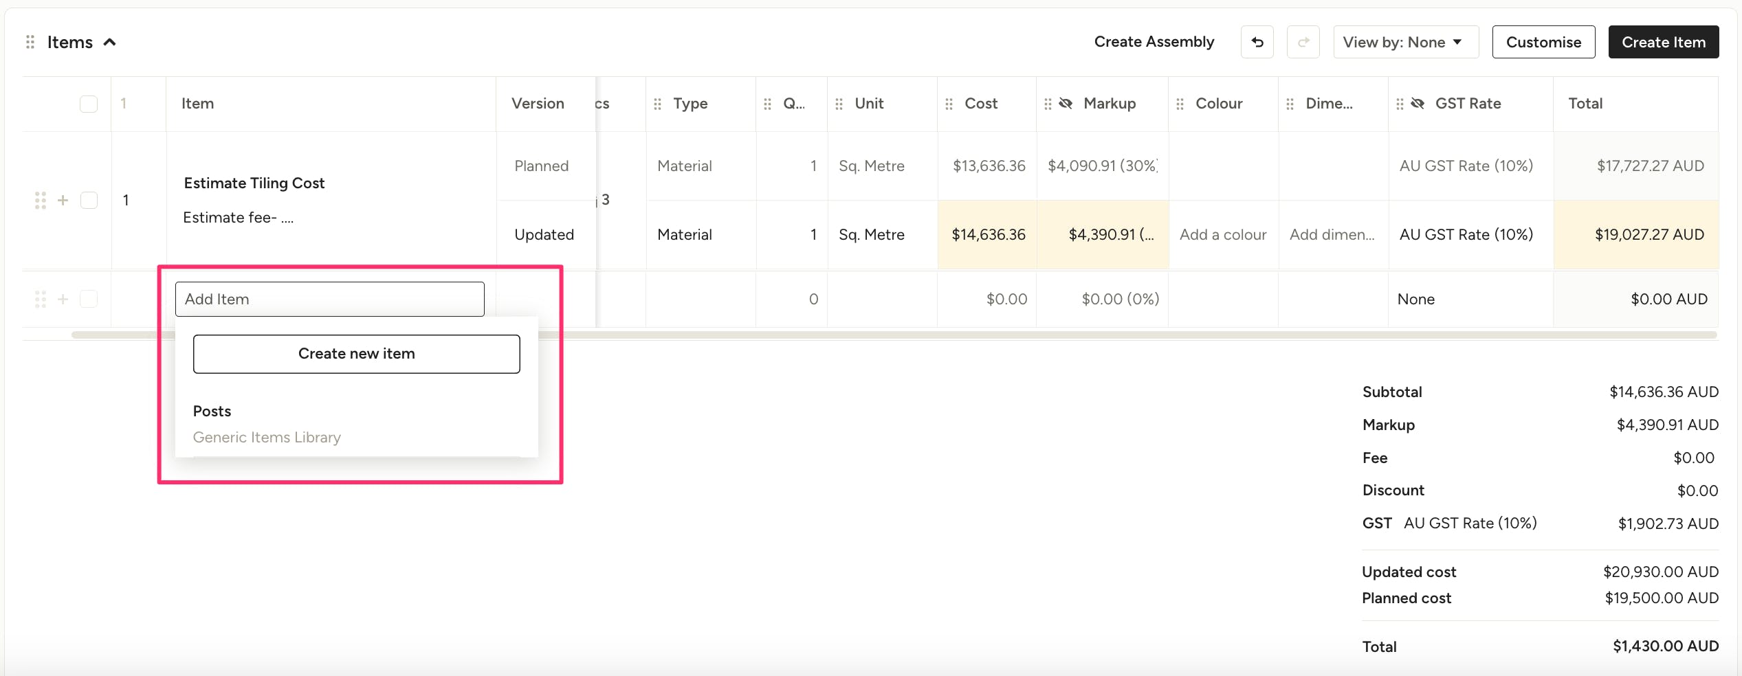1742x676 pixels.
Task: Click the horizontal table scrollbar
Action: pyautogui.click(x=894, y=335)
